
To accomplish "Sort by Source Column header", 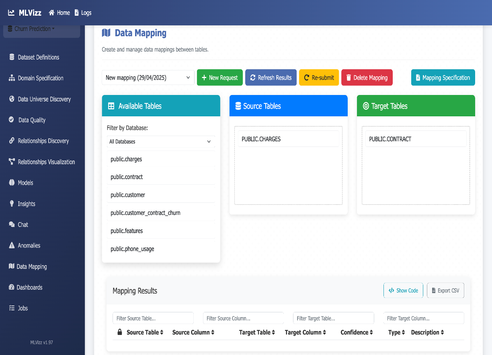I will point(193,332).
